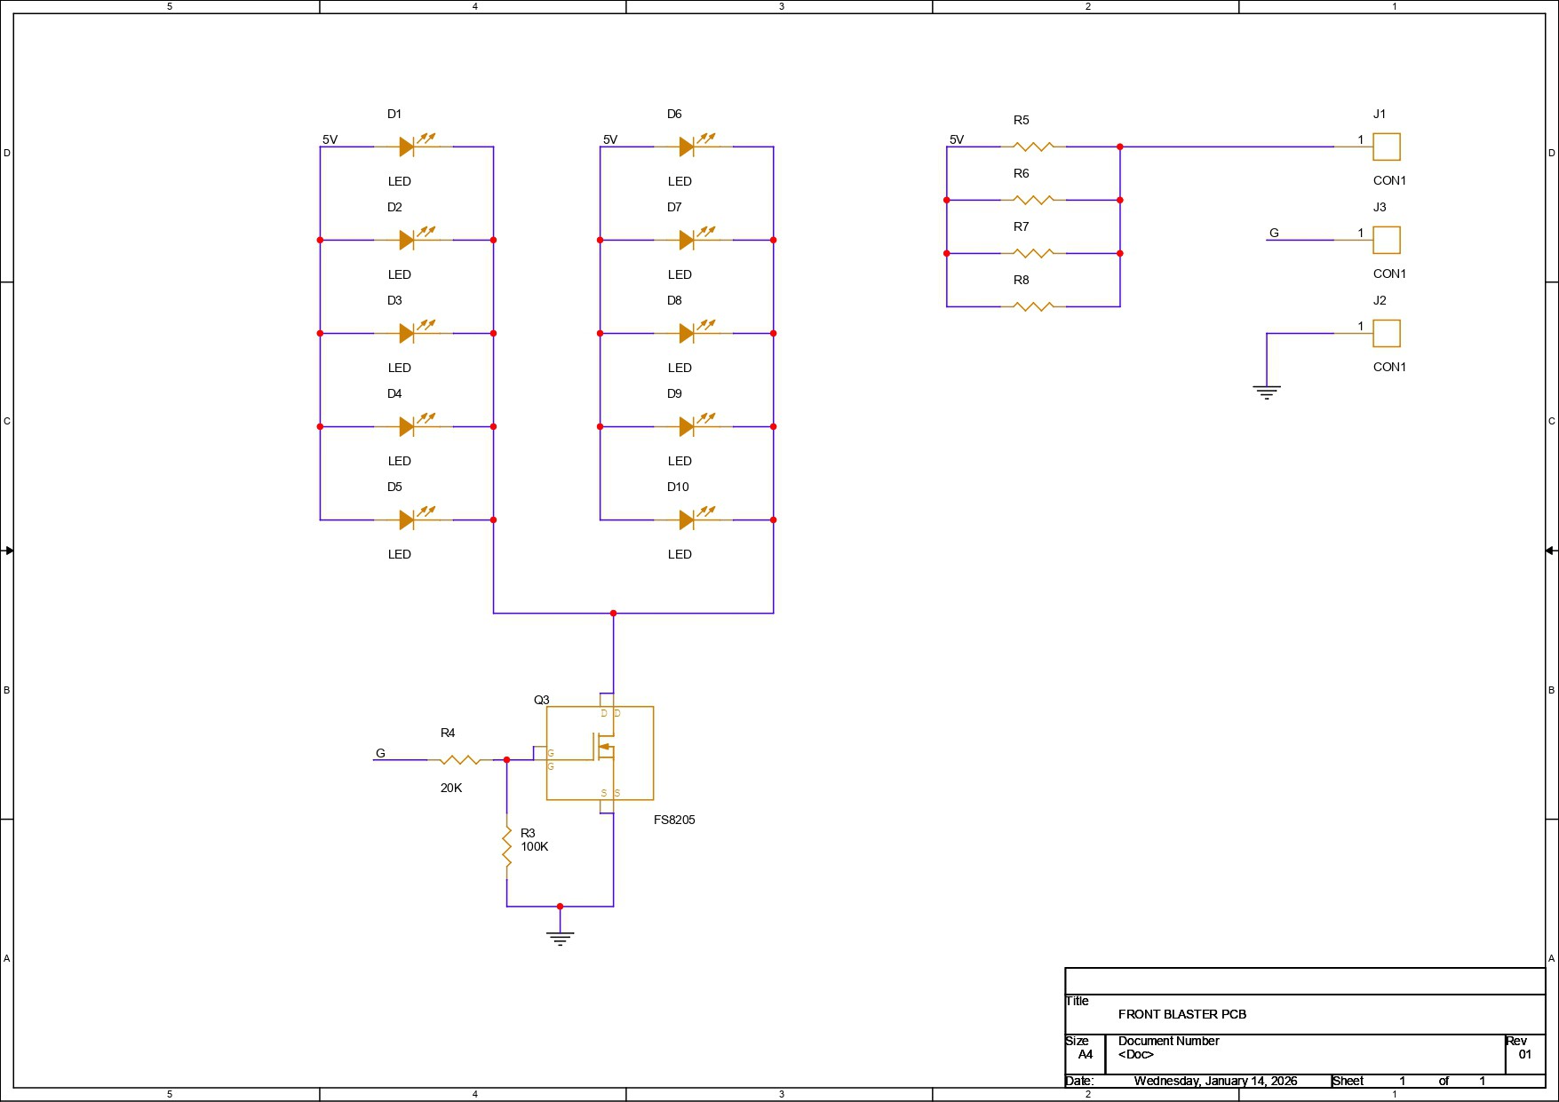Screen dimensions: 1559x1102
Task: Click the ground symbol under J2 wire
Action: coord(1266,392)
